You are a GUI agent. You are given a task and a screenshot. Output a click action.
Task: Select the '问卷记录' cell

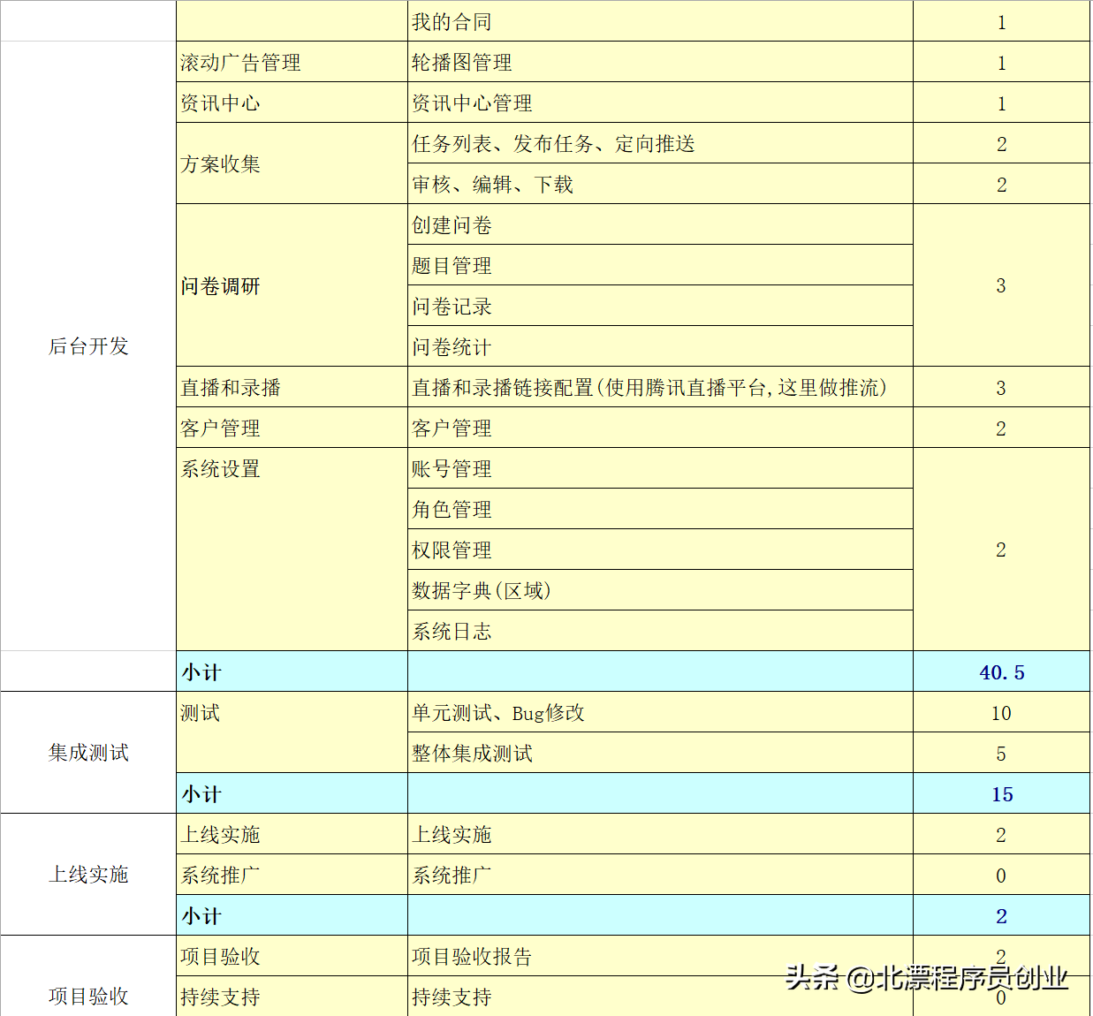(660, 306)
